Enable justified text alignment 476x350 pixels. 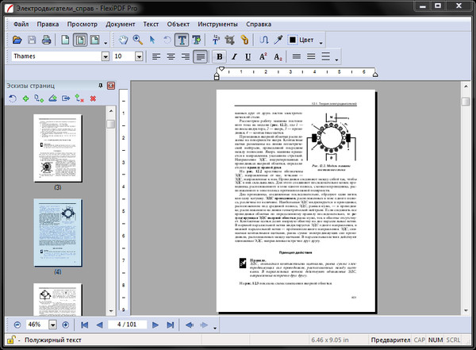point(201,56)
